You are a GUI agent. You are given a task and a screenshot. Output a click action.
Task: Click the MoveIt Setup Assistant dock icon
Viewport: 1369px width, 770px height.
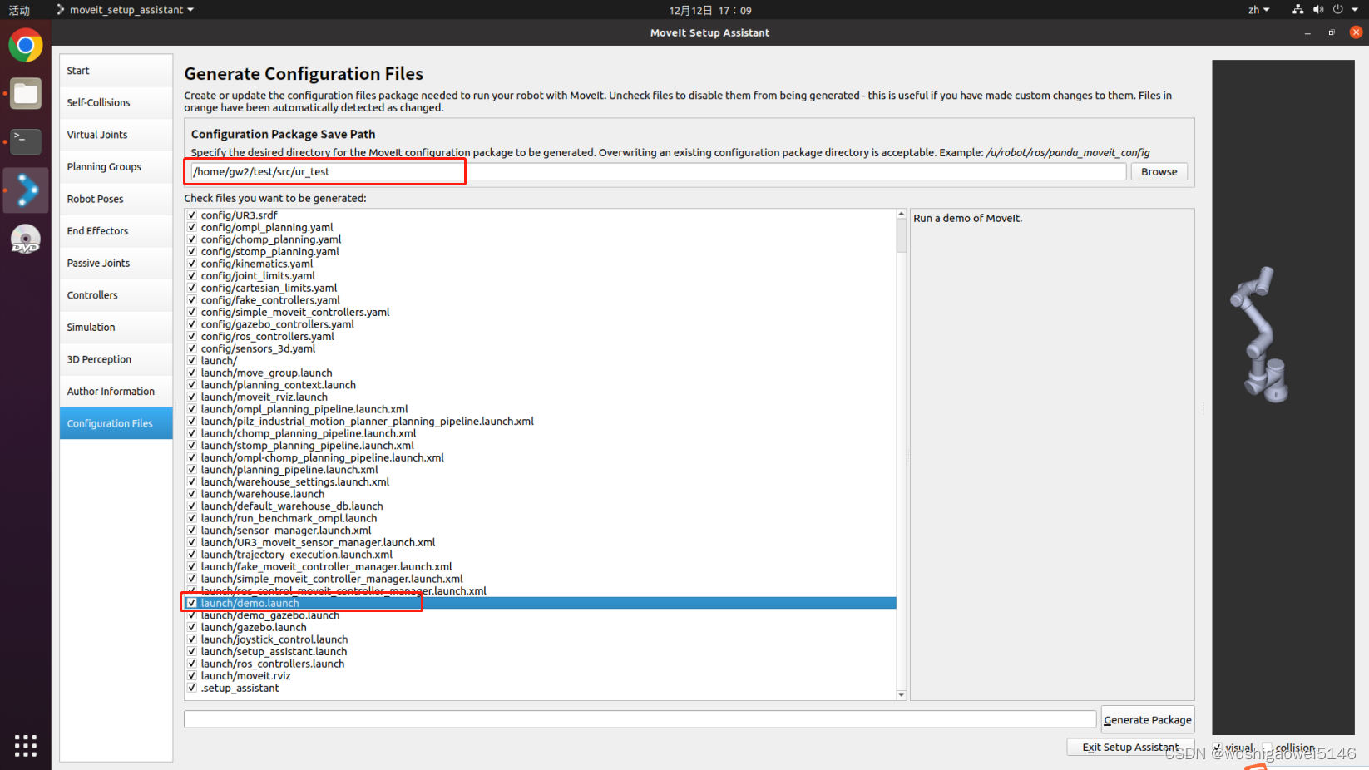(26, 190)
